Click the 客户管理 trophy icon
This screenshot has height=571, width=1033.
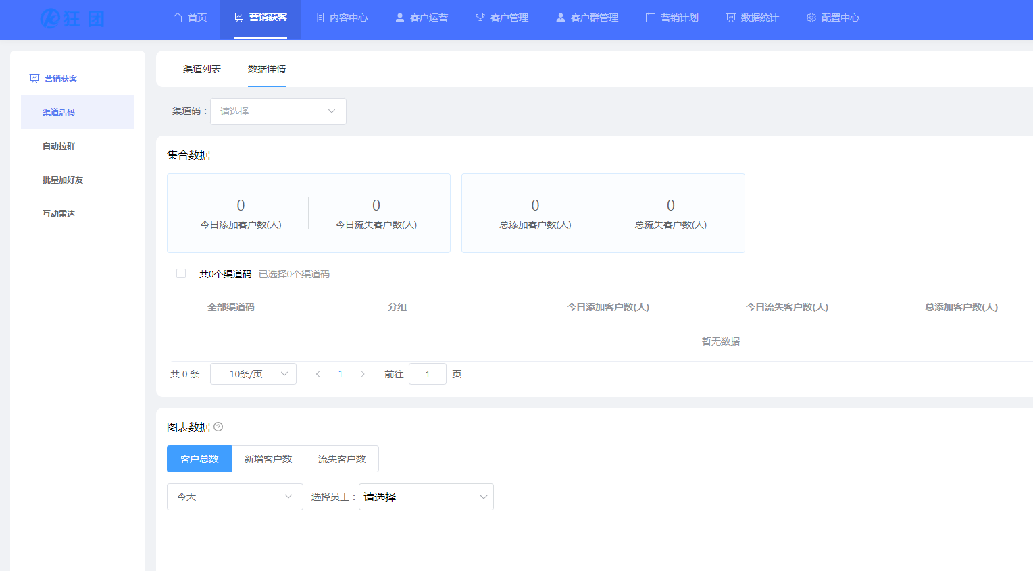coord(480,18)
